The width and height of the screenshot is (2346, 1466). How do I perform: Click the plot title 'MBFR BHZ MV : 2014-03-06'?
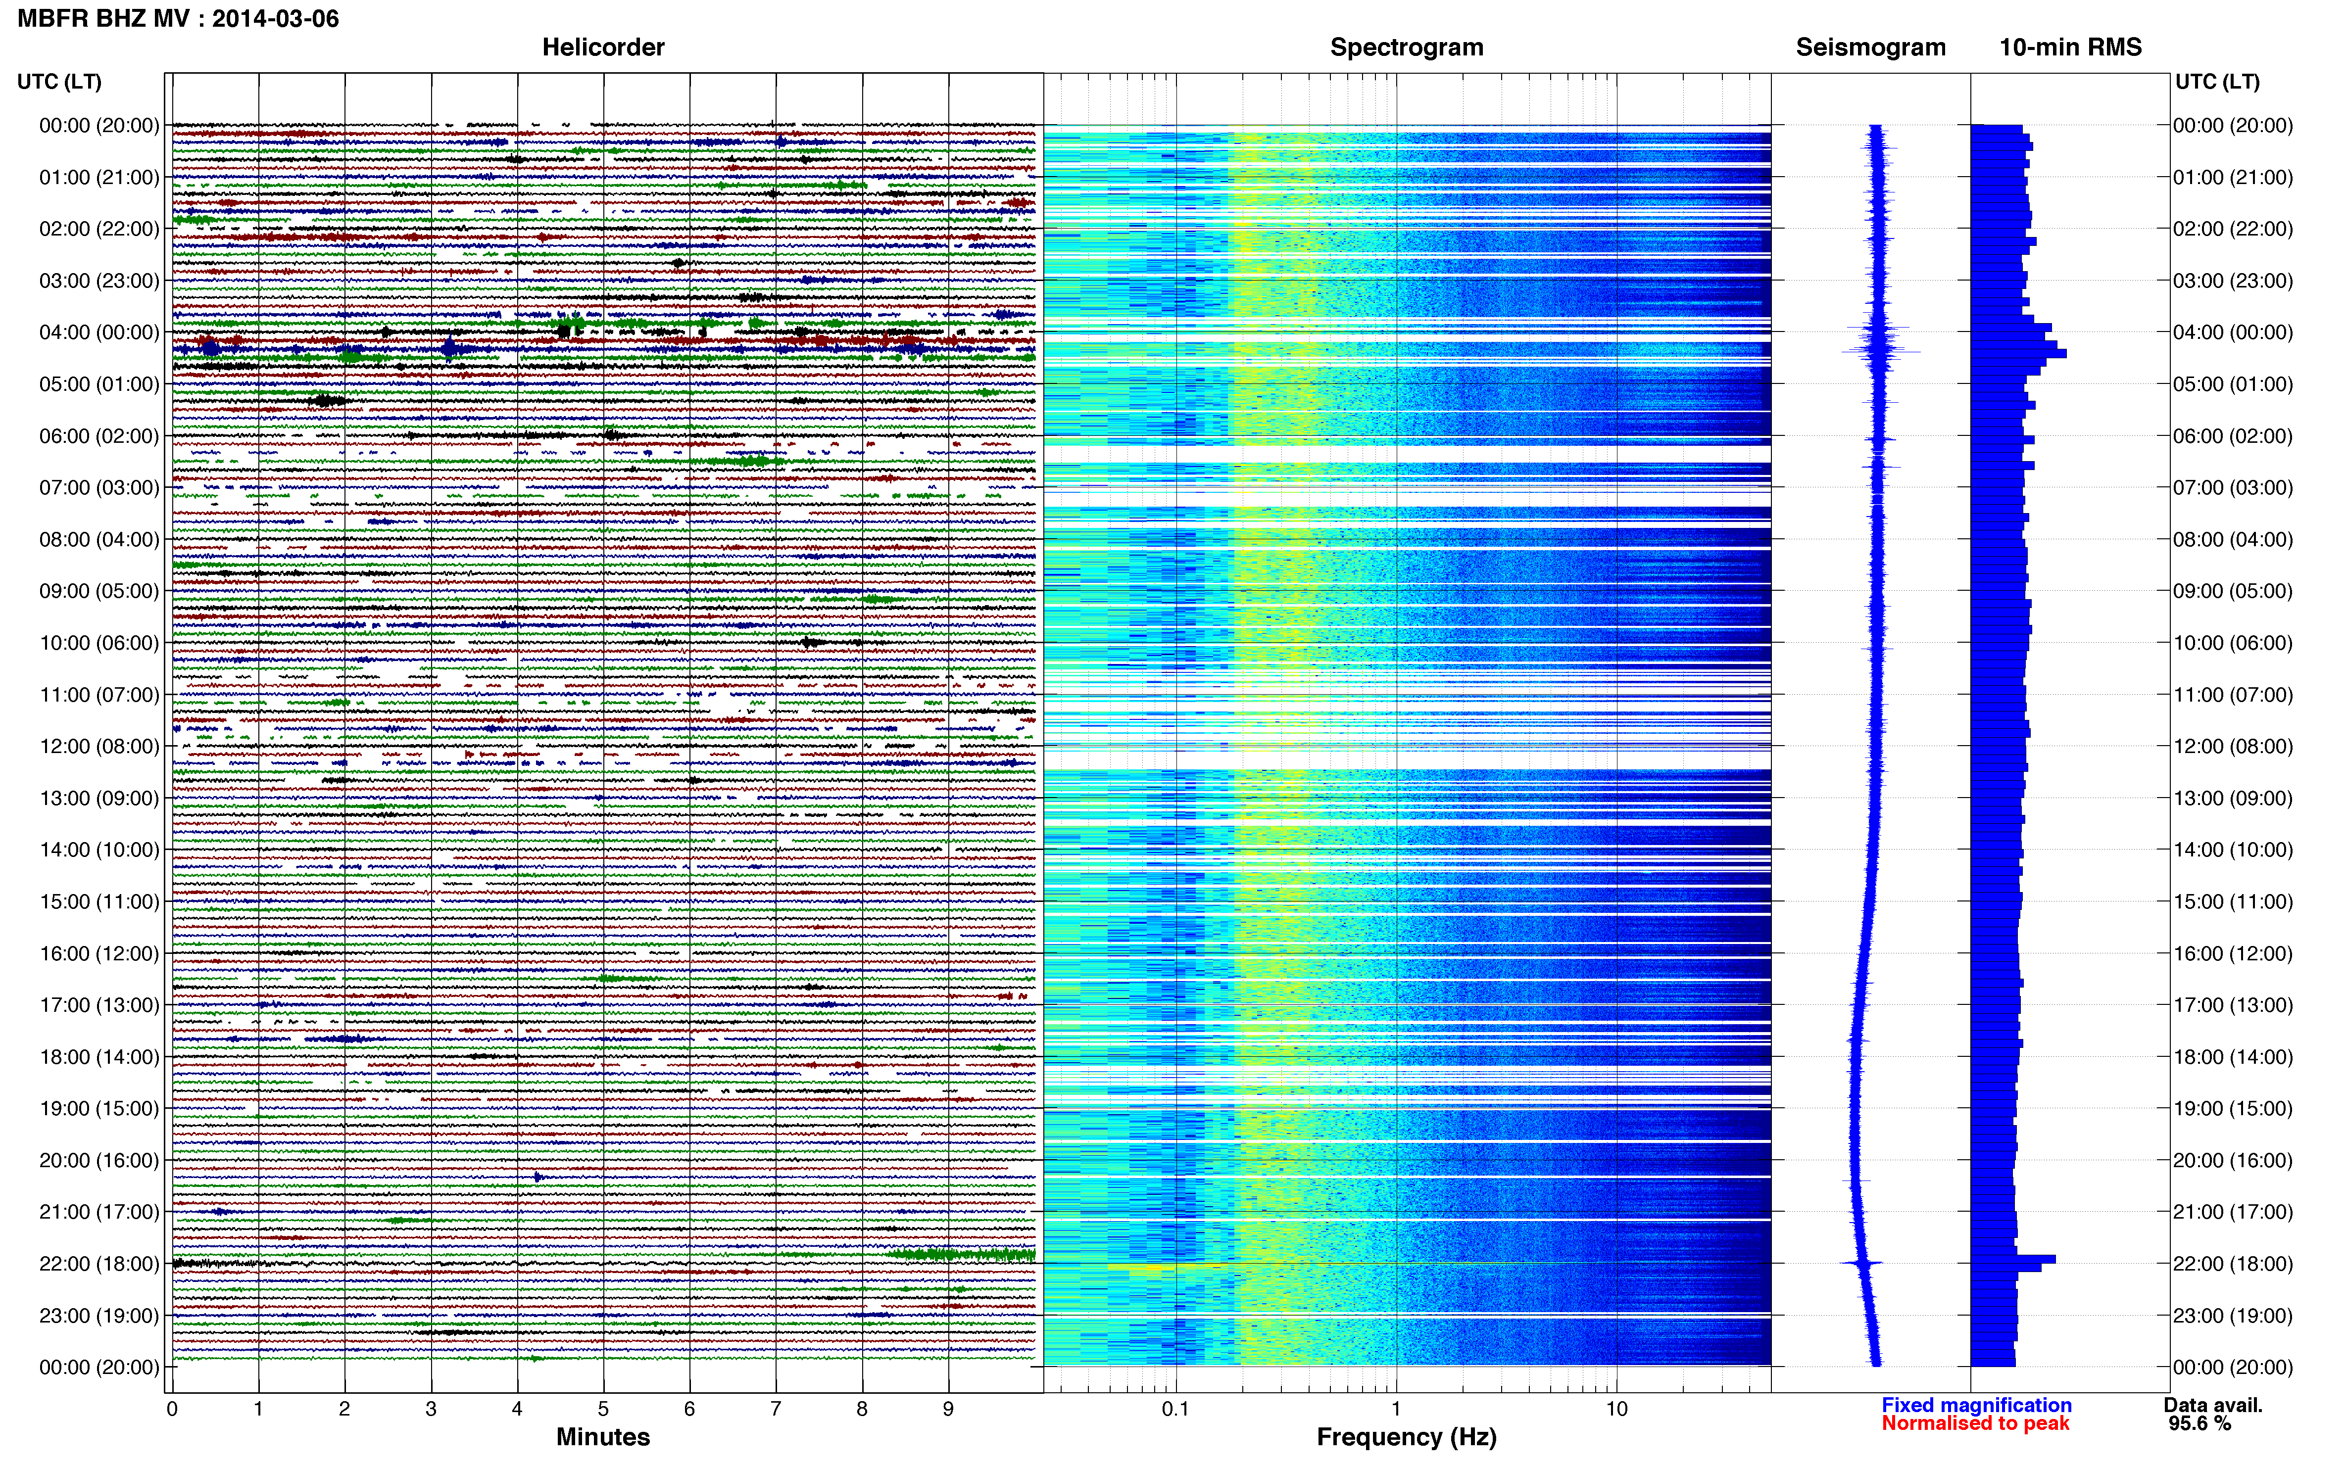179,18
